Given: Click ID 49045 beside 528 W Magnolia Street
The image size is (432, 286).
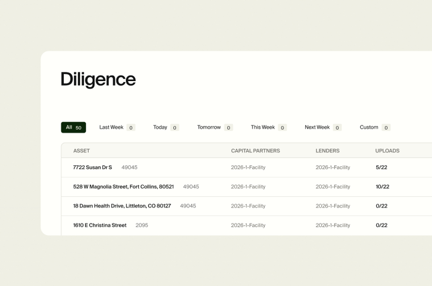Looking at the screenshot, I should coord(191,187).
